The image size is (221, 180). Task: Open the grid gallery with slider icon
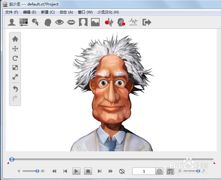24,22
